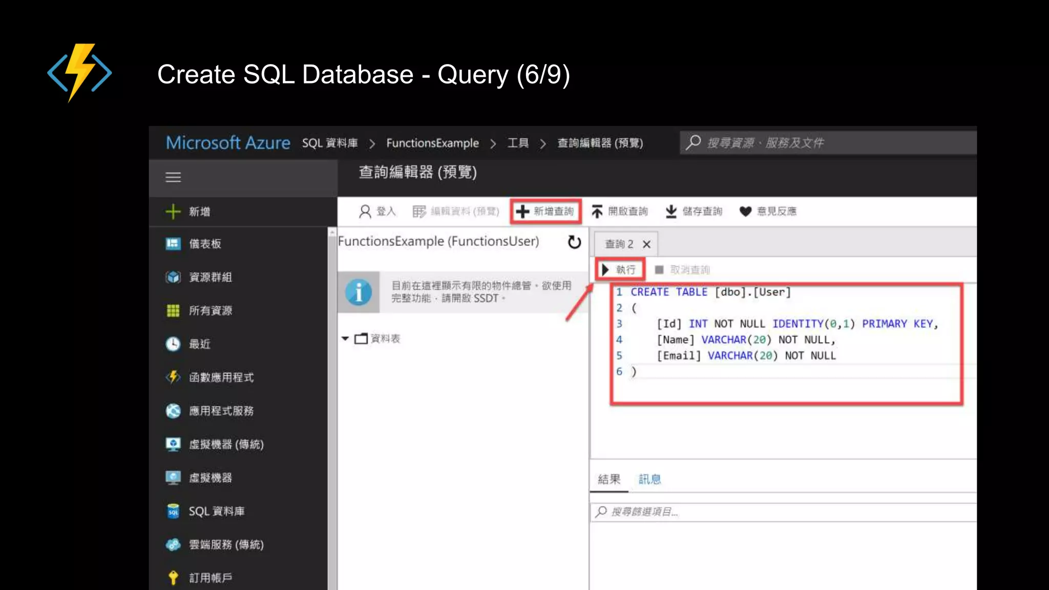Click the [Id] INT NOT NULL line
Image resolution: width=1049 pixels, height=590 pixels.
tap(797, 324)
